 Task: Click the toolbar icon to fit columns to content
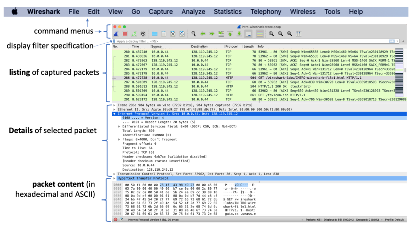[299, 34]
